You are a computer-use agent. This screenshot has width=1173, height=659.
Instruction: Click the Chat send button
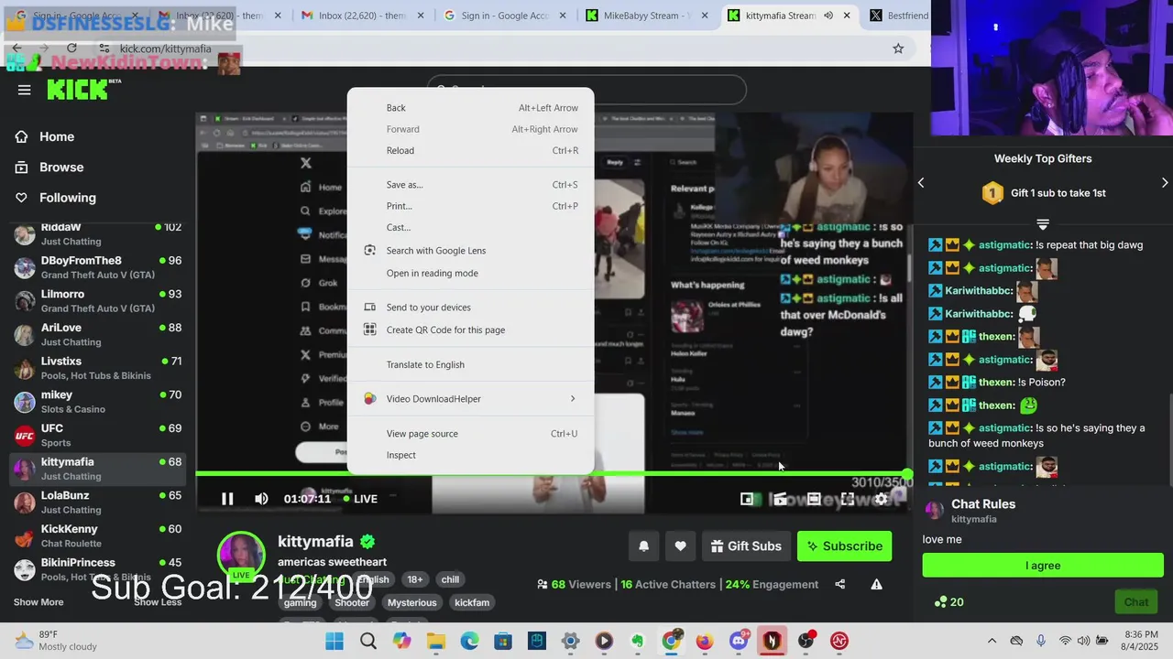pyautogui.click(x=1136, y=602)
